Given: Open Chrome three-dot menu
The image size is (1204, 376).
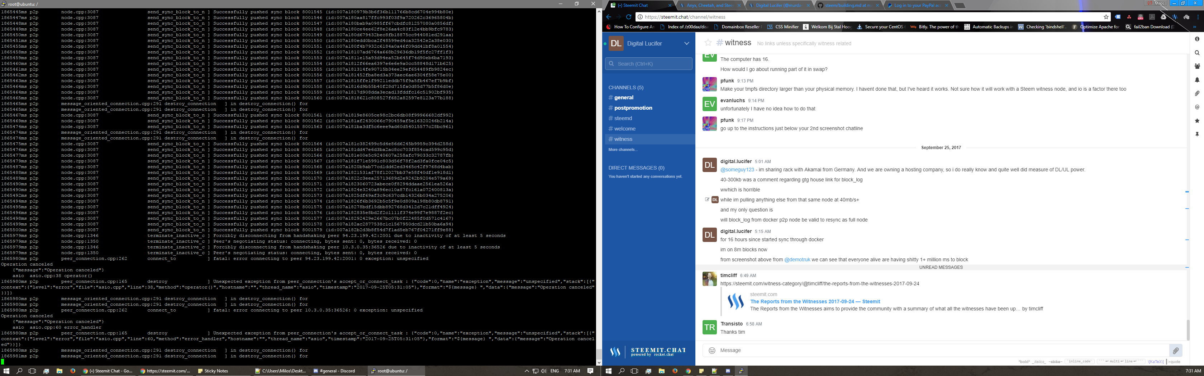Looking at the screenshot, I should click(1198, 17).
